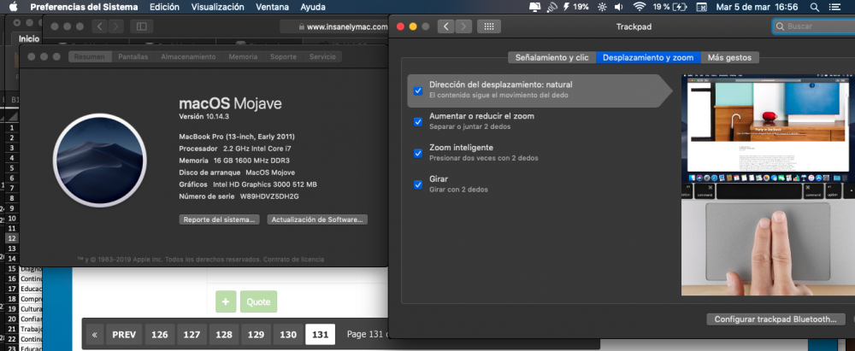Screen dimensions: 855x351
Task: Toggle Girar checkbox
Action: point(418,184)
